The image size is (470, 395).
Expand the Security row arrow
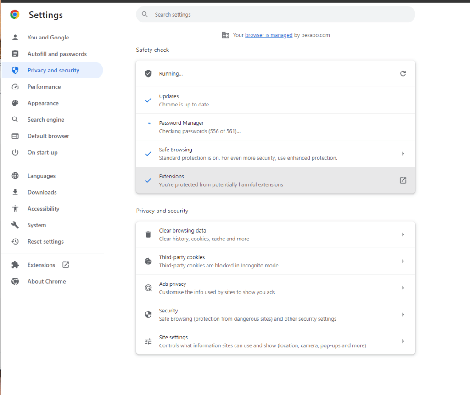click(x=403, y=314)
